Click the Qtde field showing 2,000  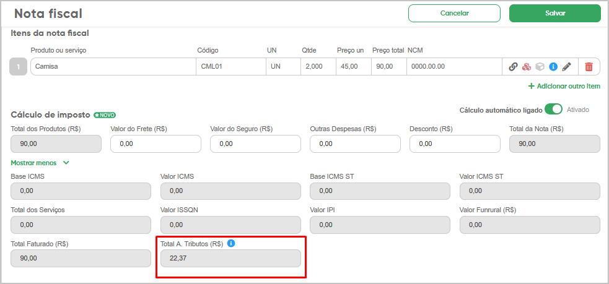pos(318,66)
